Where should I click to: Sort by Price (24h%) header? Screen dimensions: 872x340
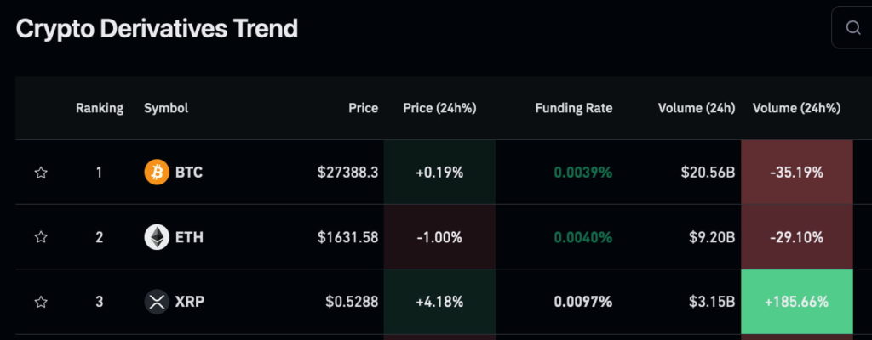(440, 108)
